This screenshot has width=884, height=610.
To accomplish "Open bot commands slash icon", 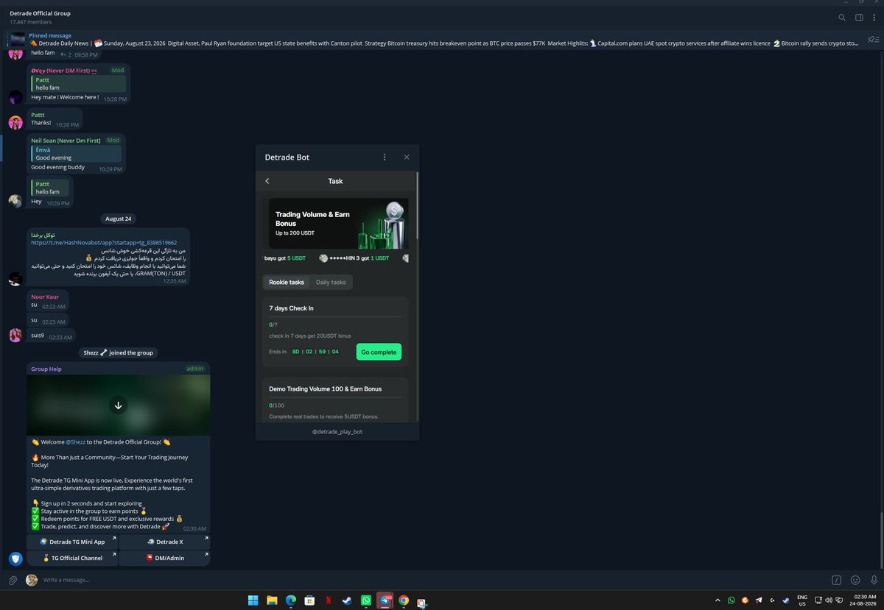I will pyautogui.click(x=836, y=580).
